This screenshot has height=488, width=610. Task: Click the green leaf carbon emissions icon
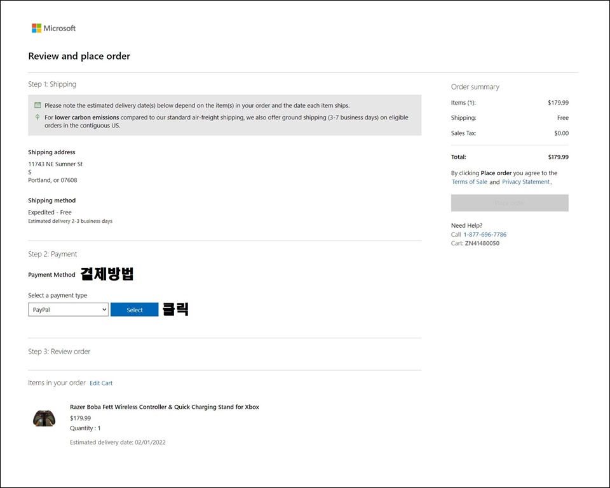pyautogui.click(x=37, y=117)
